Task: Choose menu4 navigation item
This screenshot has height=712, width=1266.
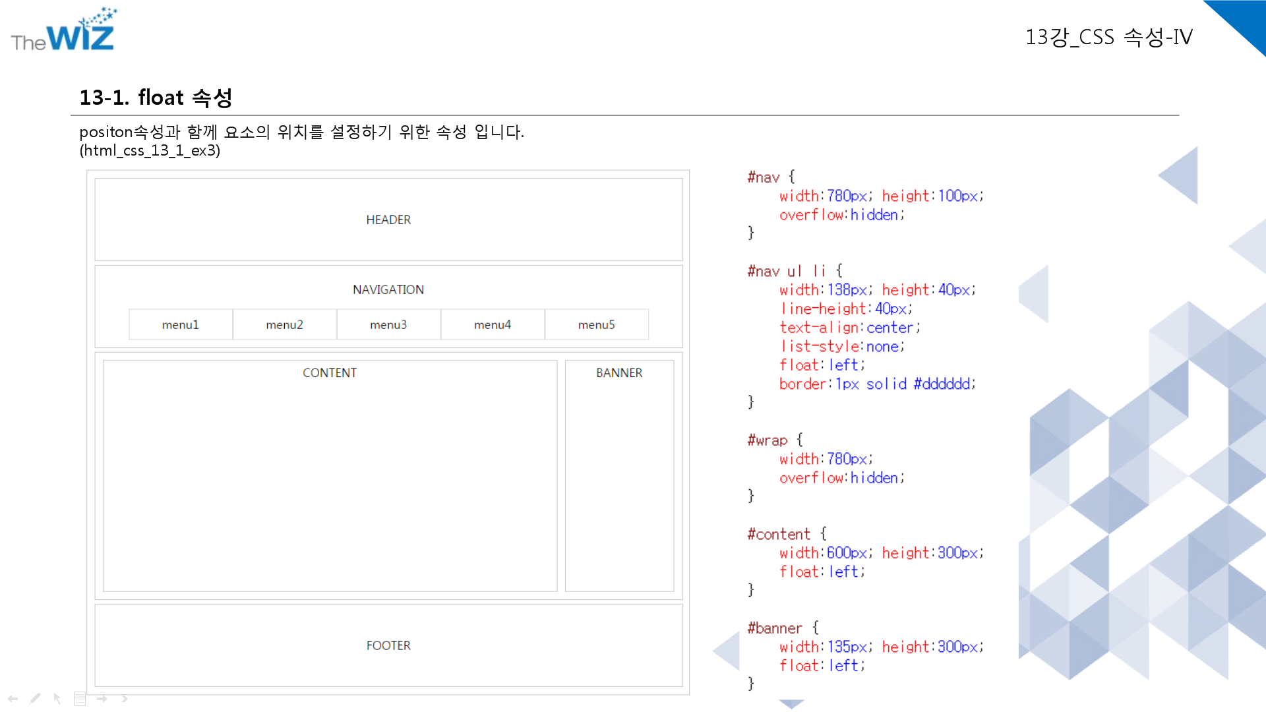Action: coord(493,324)
